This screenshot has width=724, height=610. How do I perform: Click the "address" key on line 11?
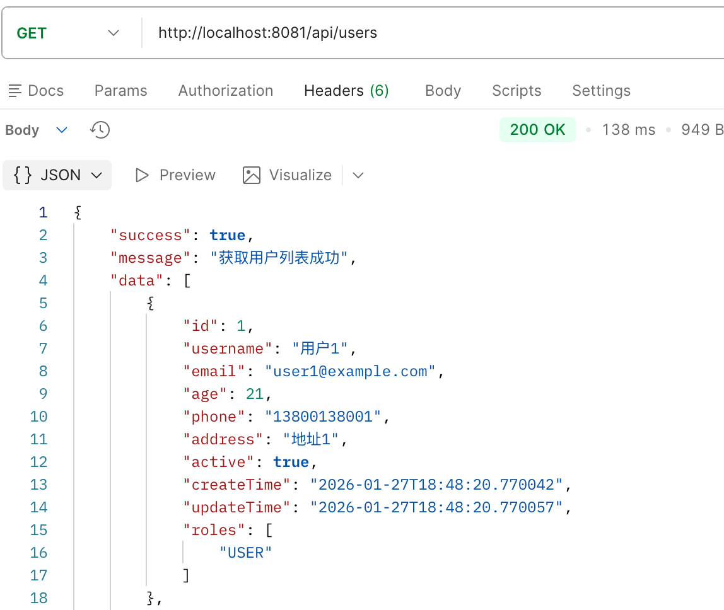(223, 439)
